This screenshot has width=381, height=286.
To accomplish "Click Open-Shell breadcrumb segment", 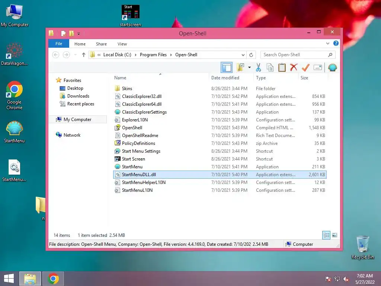I will click(x=186, y=55).
